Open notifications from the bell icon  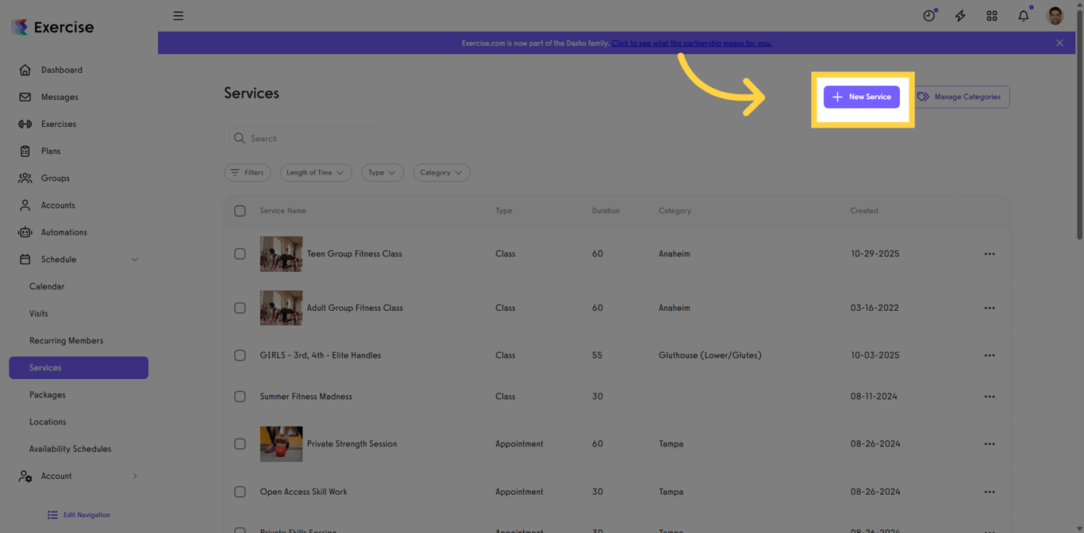point(1023,15)
